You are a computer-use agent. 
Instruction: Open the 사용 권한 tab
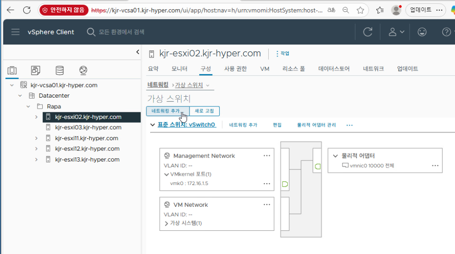pos(235,68)
